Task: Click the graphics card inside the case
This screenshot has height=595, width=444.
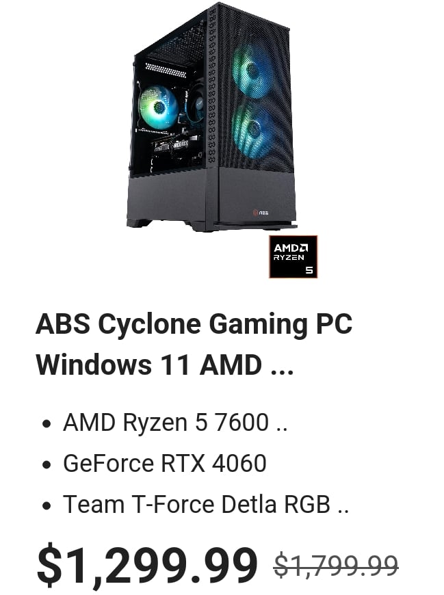Action: 170,146
